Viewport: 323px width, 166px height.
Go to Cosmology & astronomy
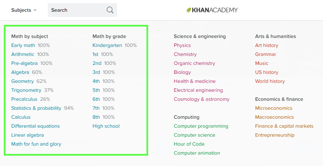[201, 99]
